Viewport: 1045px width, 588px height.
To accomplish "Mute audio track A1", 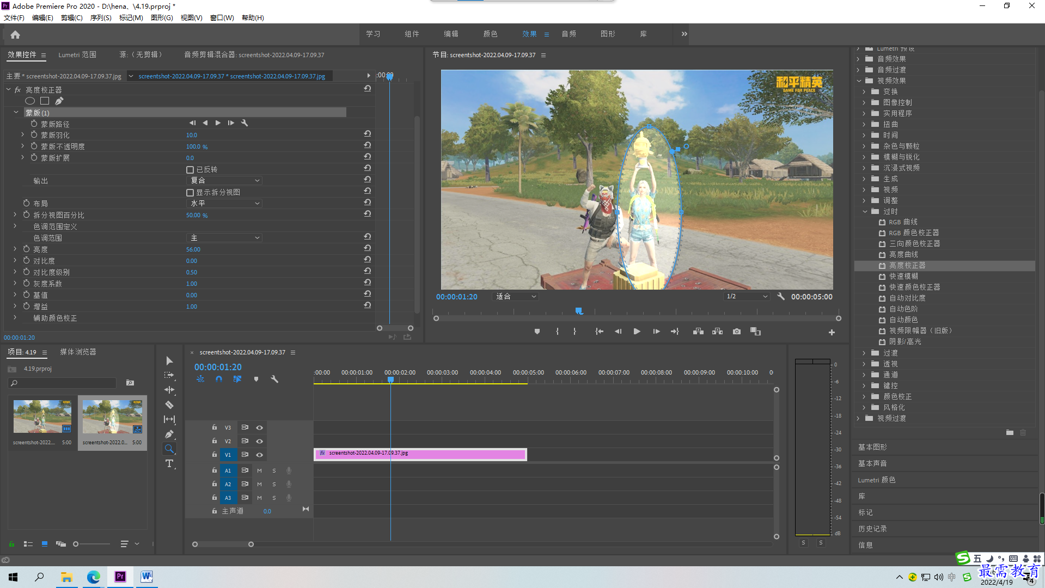I will [x=259, y=470].
